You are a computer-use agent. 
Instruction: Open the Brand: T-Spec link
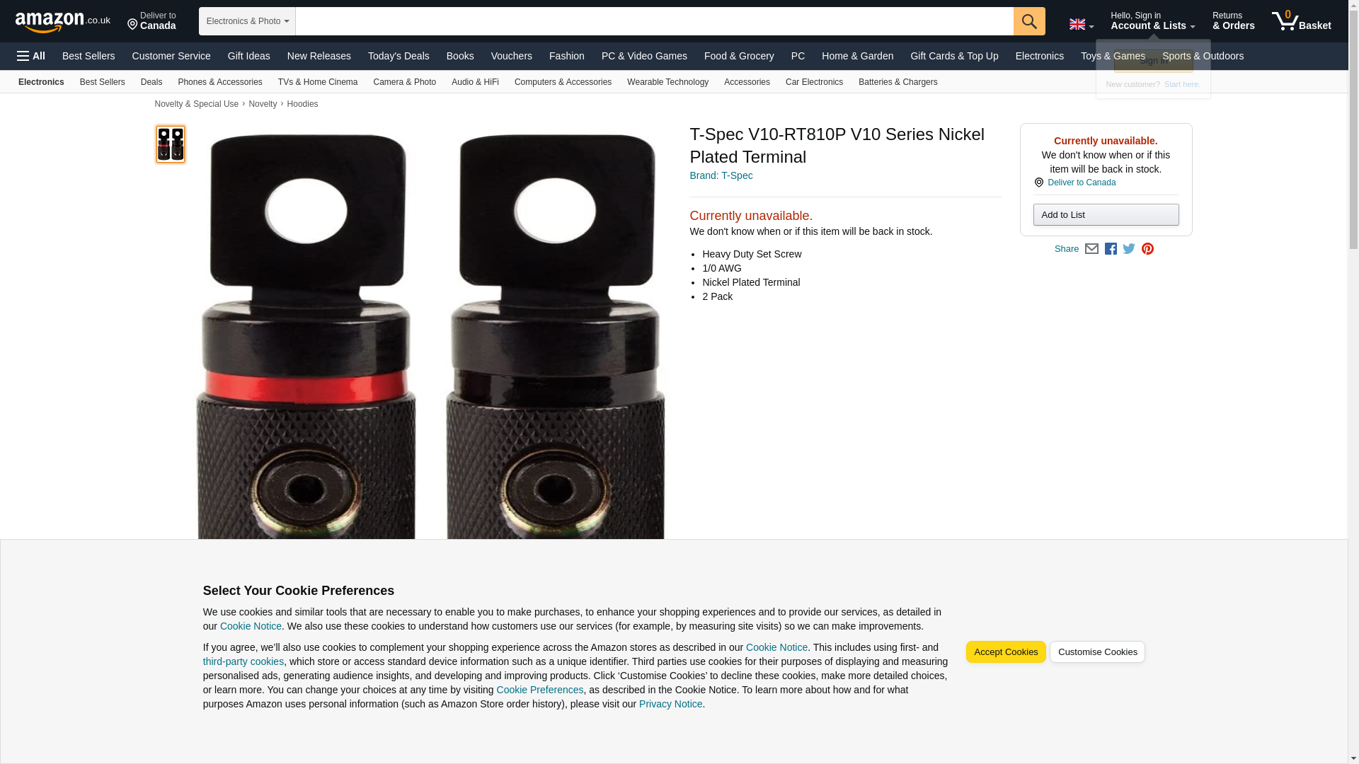coord(721,175)
